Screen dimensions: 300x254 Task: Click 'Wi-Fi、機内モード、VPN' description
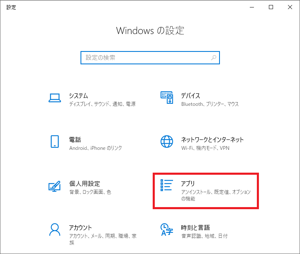tap(205, 148)
